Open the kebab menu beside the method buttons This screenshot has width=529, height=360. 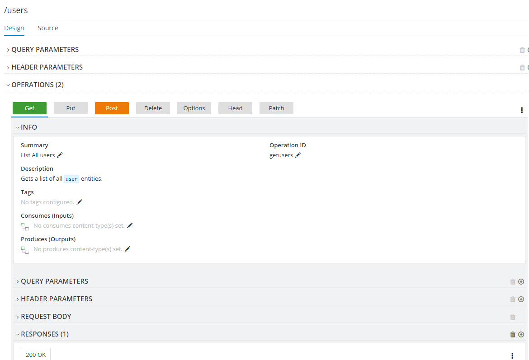pyautogui.click(x=522, y=110)
